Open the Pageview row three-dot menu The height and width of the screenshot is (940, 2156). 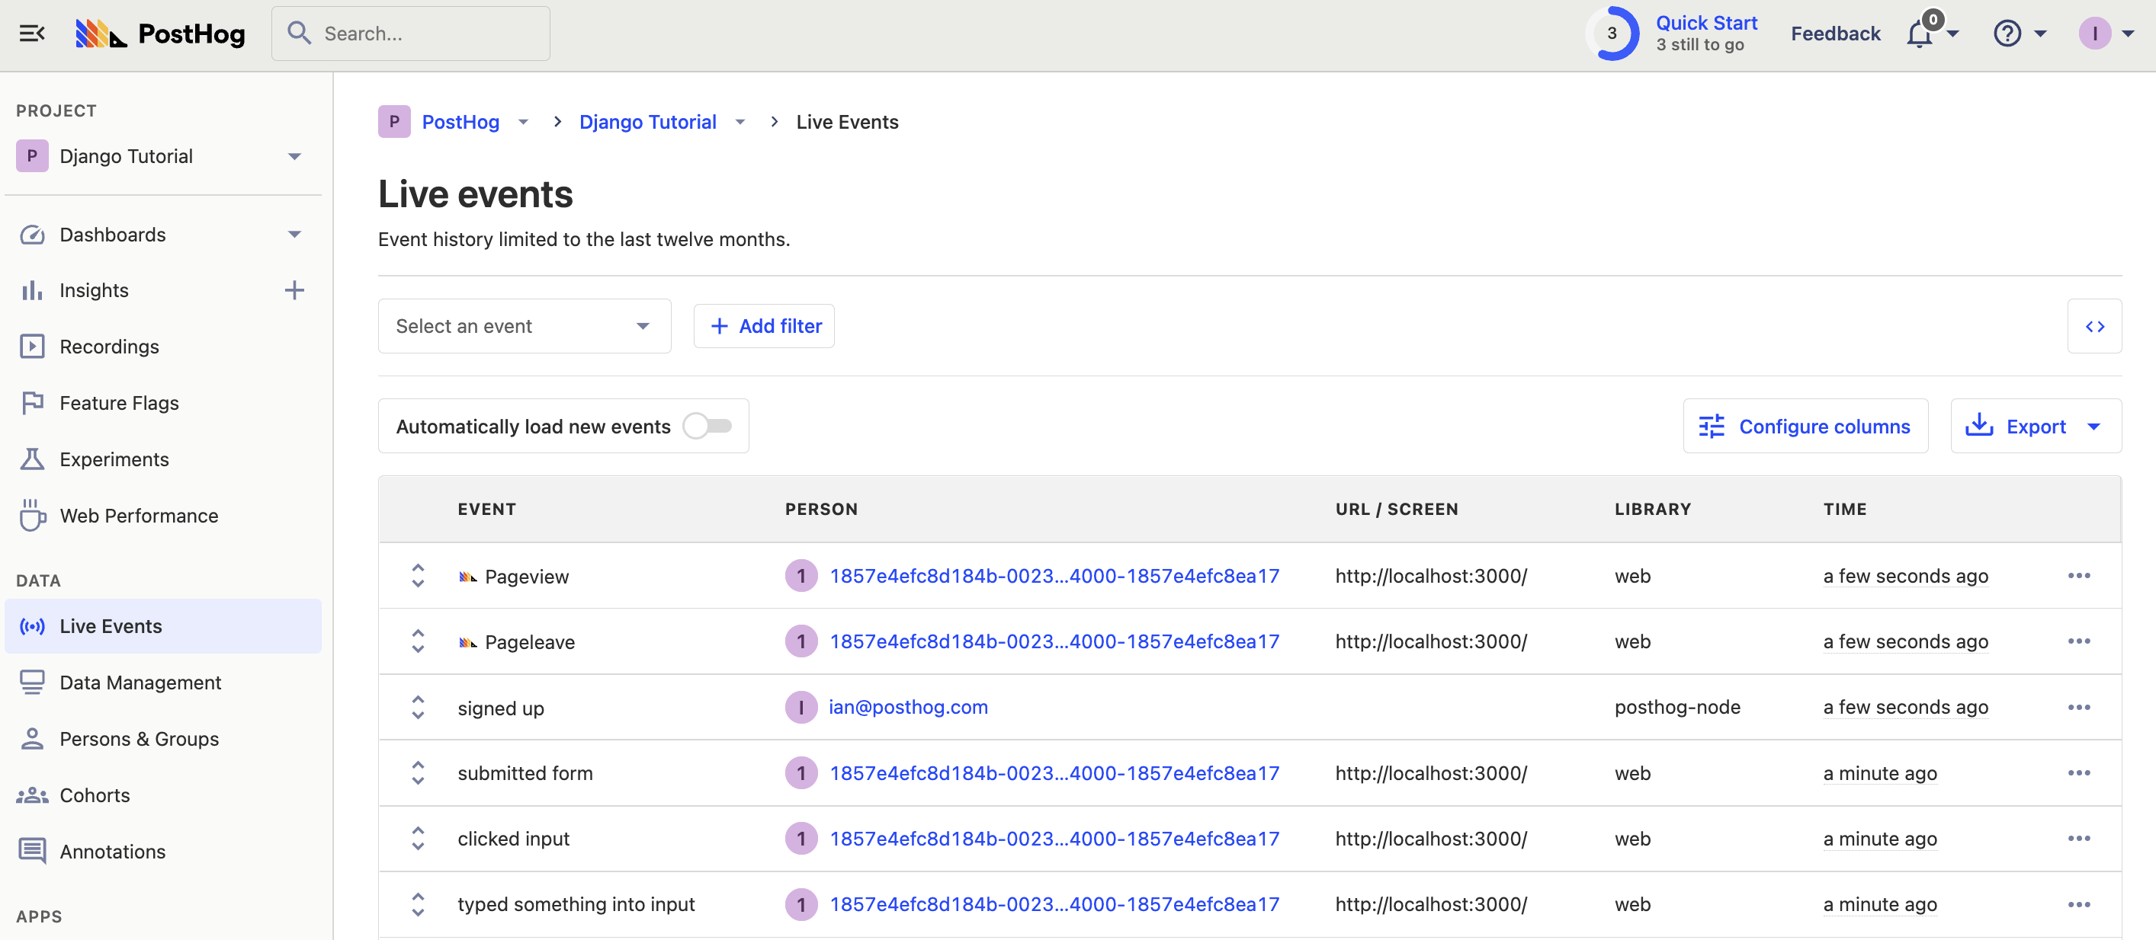pyautogui.click(x=2078, y=575)
